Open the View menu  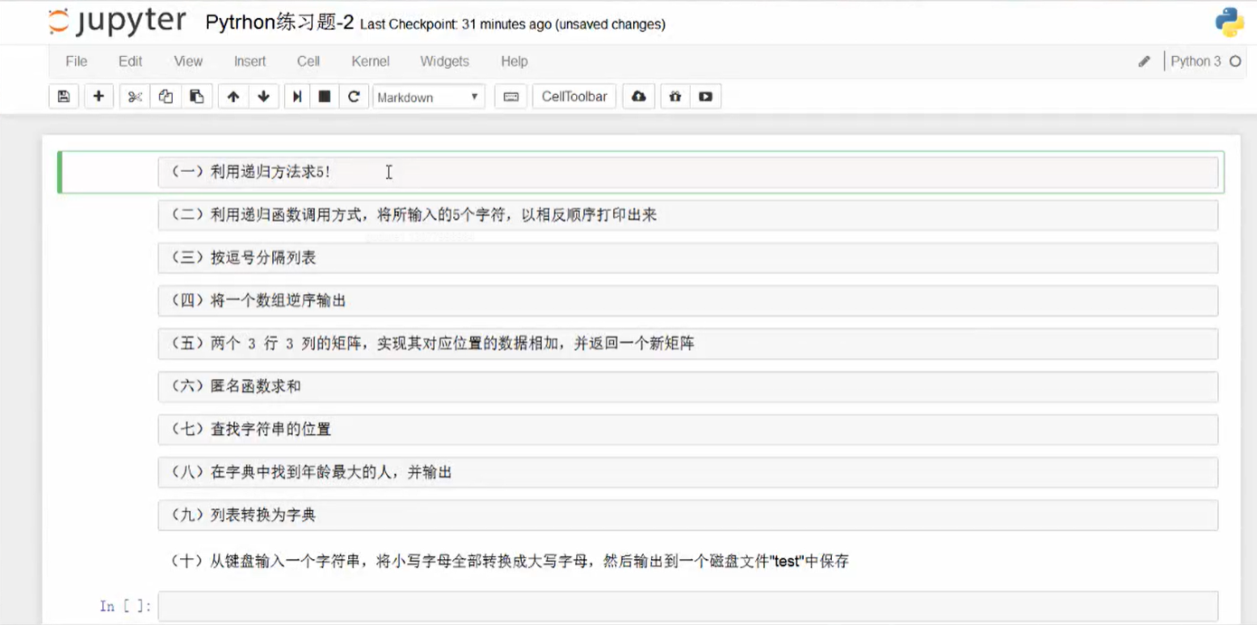188,62
